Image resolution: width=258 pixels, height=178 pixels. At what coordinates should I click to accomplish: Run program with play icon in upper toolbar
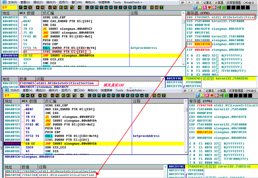(x=38, y=7)
